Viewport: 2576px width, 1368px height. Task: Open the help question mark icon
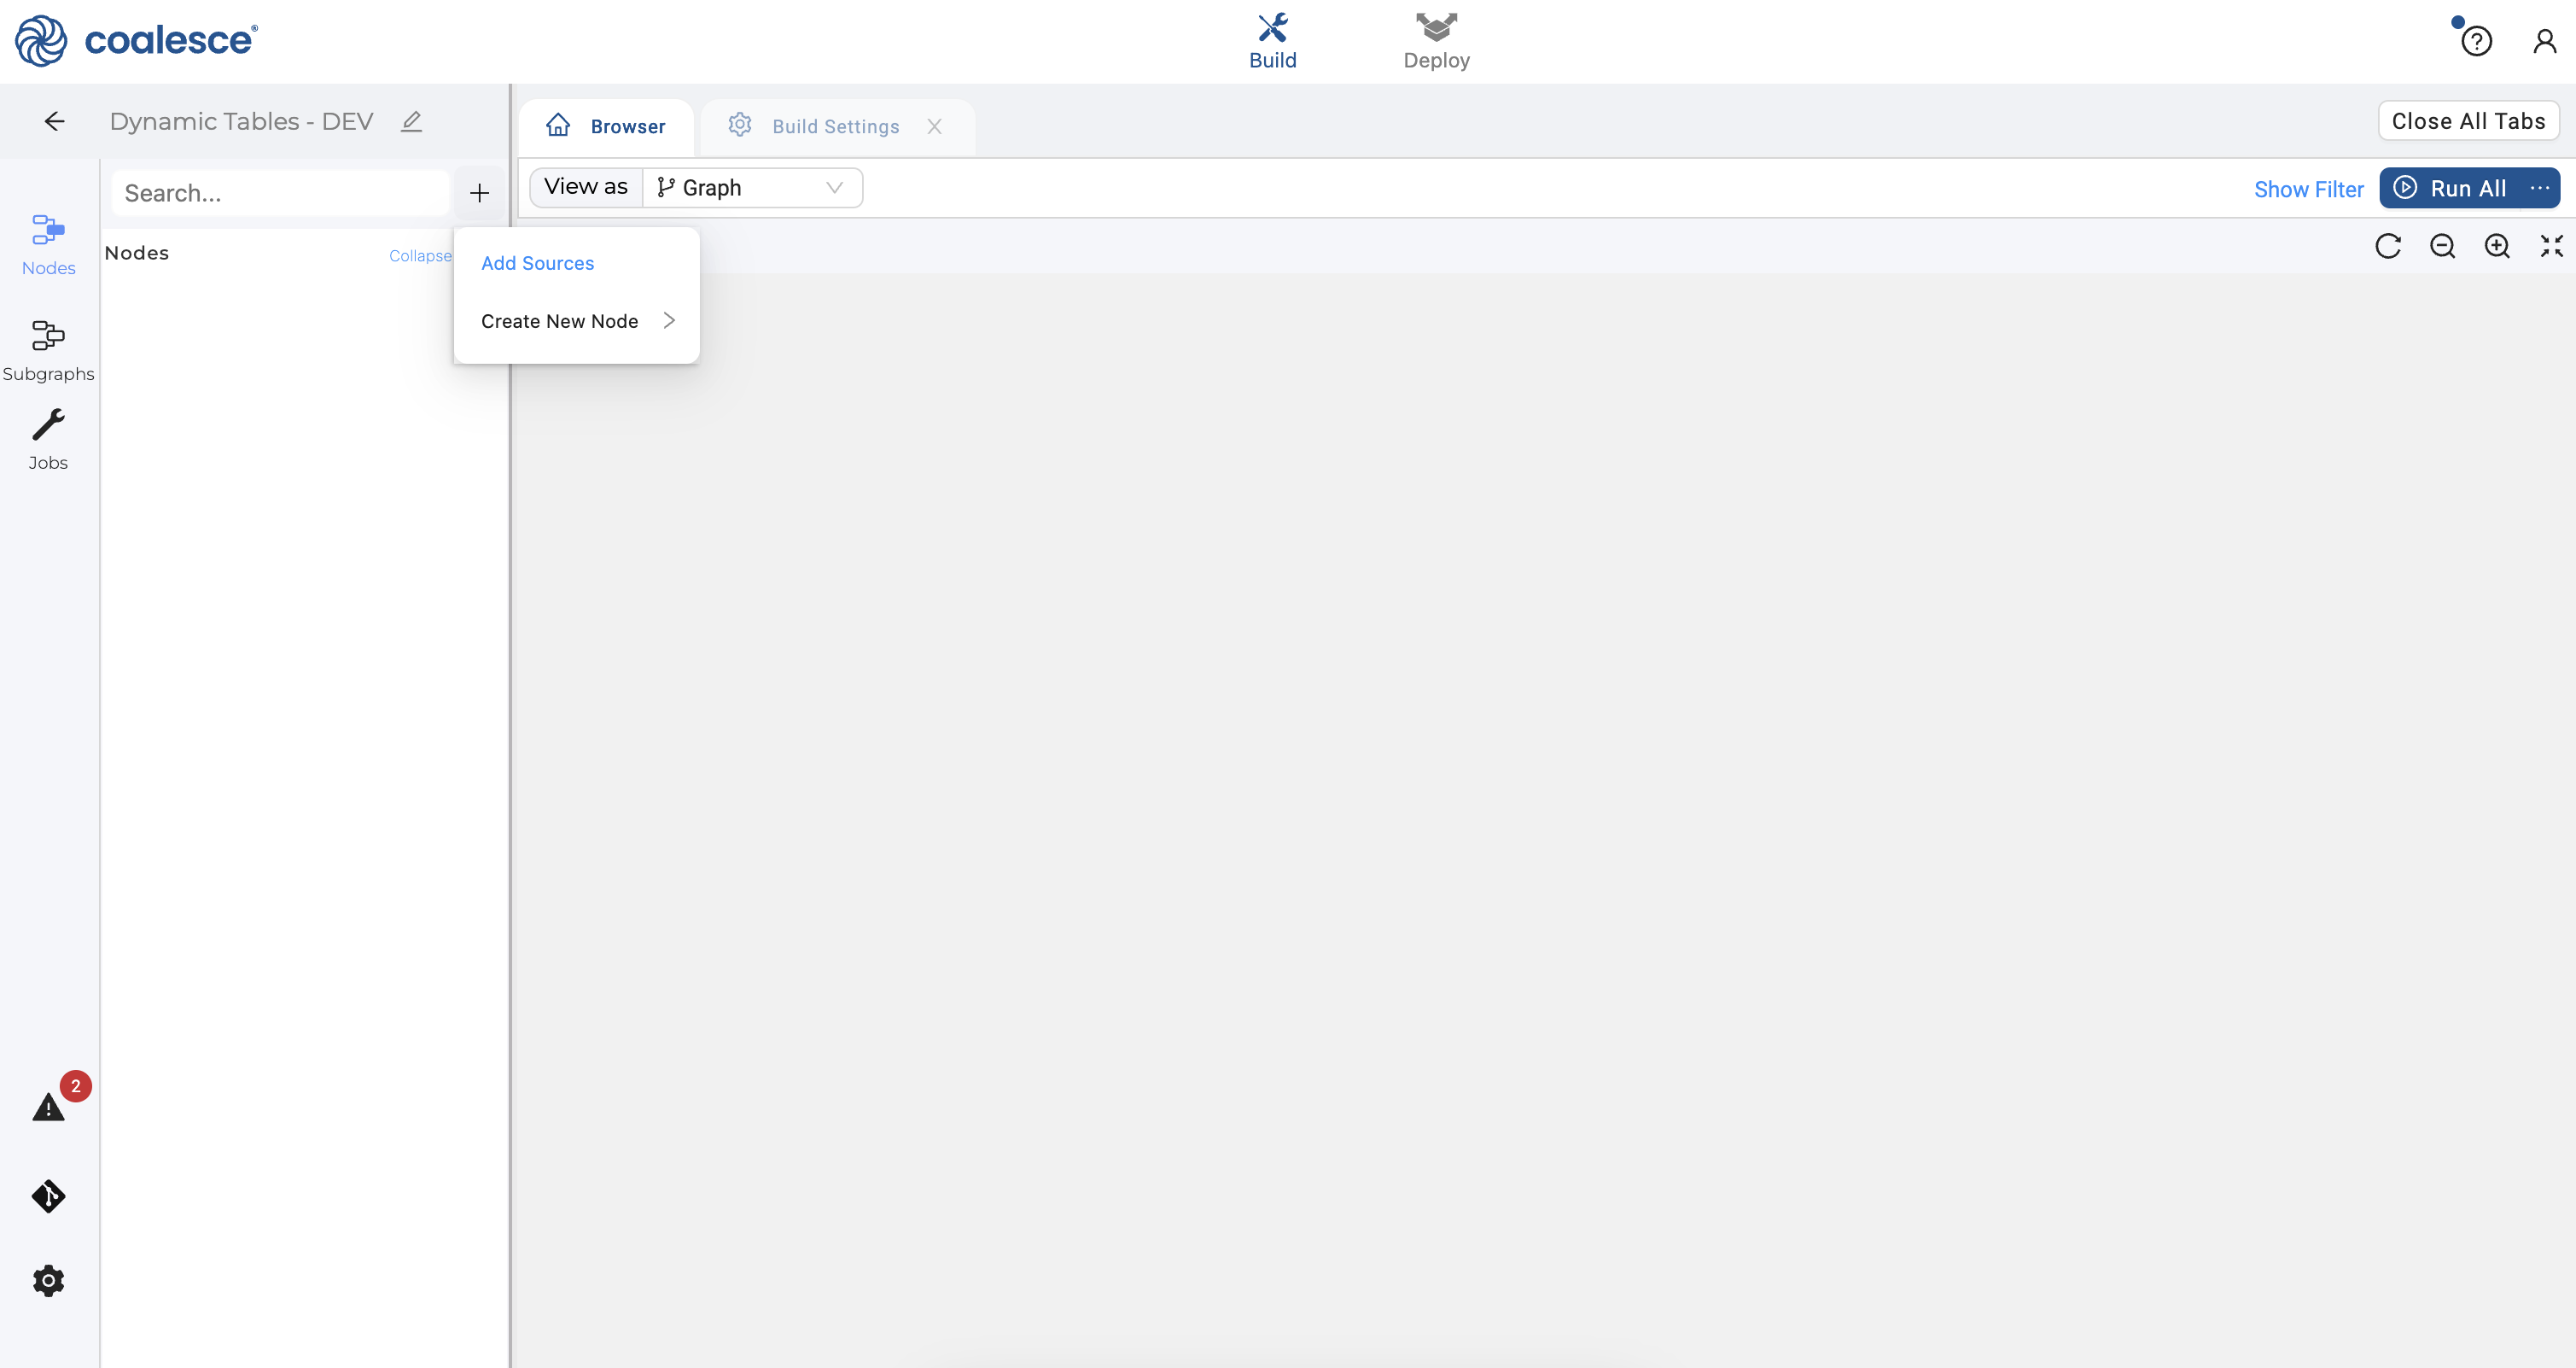[2476, 42]
